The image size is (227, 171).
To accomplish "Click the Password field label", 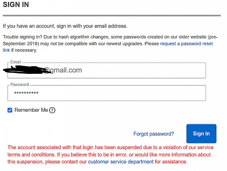I will 20,85.
